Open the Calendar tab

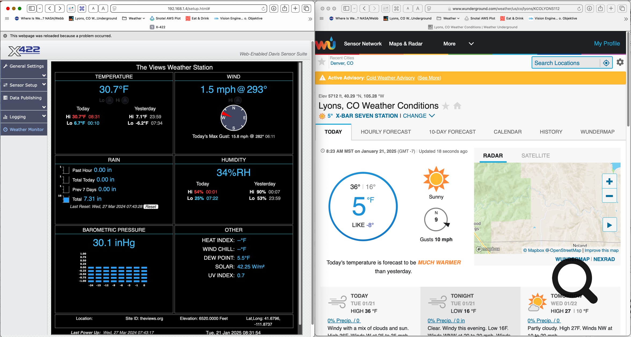[507, 132]
